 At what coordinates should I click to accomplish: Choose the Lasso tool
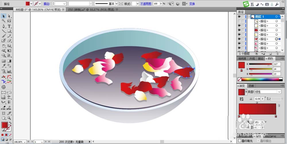9,21
